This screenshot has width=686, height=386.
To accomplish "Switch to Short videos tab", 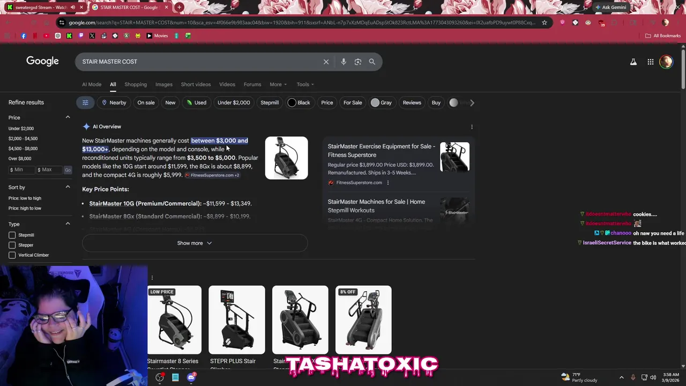I will point(196,85).
